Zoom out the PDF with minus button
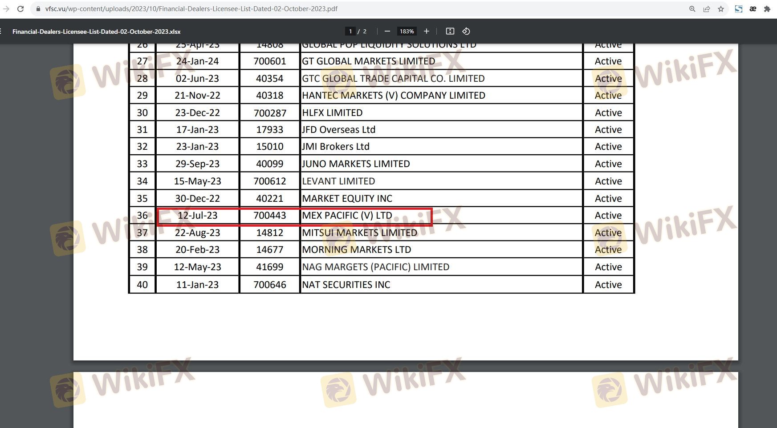 (x=387, y=31)
